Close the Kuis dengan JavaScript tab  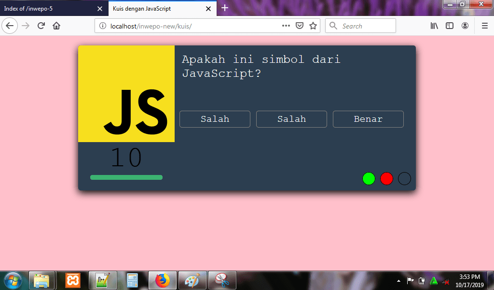coord(208,9)
